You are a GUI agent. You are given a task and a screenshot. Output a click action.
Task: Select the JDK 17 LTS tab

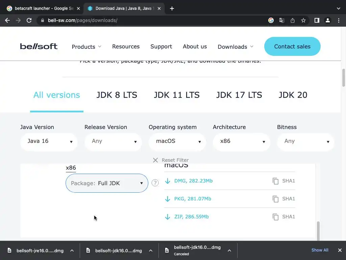coord(239,95)
